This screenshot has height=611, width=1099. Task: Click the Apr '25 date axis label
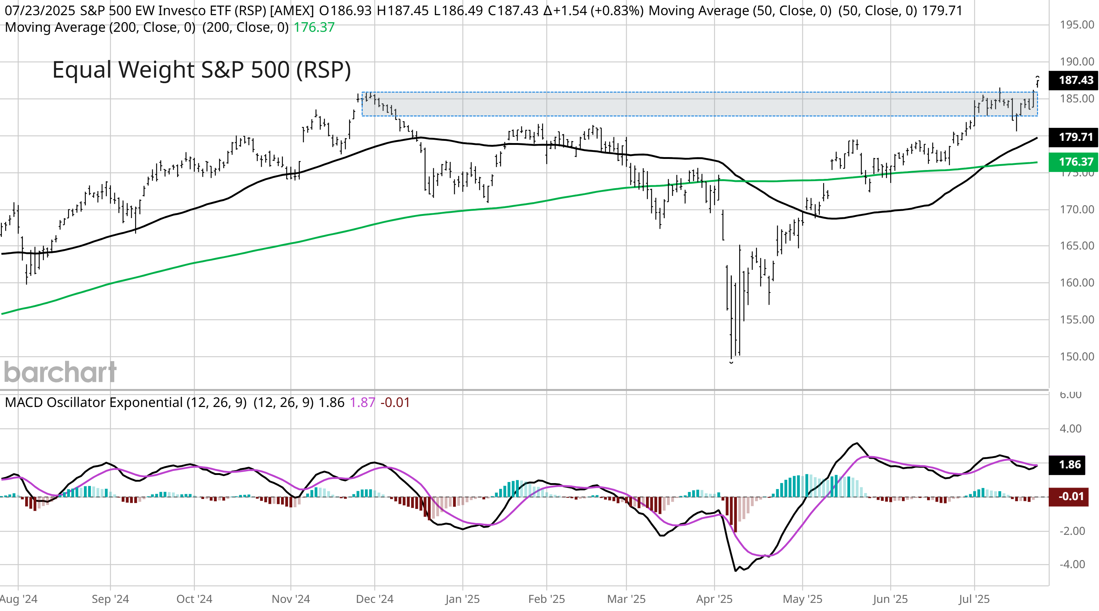(x=714, y=599)
